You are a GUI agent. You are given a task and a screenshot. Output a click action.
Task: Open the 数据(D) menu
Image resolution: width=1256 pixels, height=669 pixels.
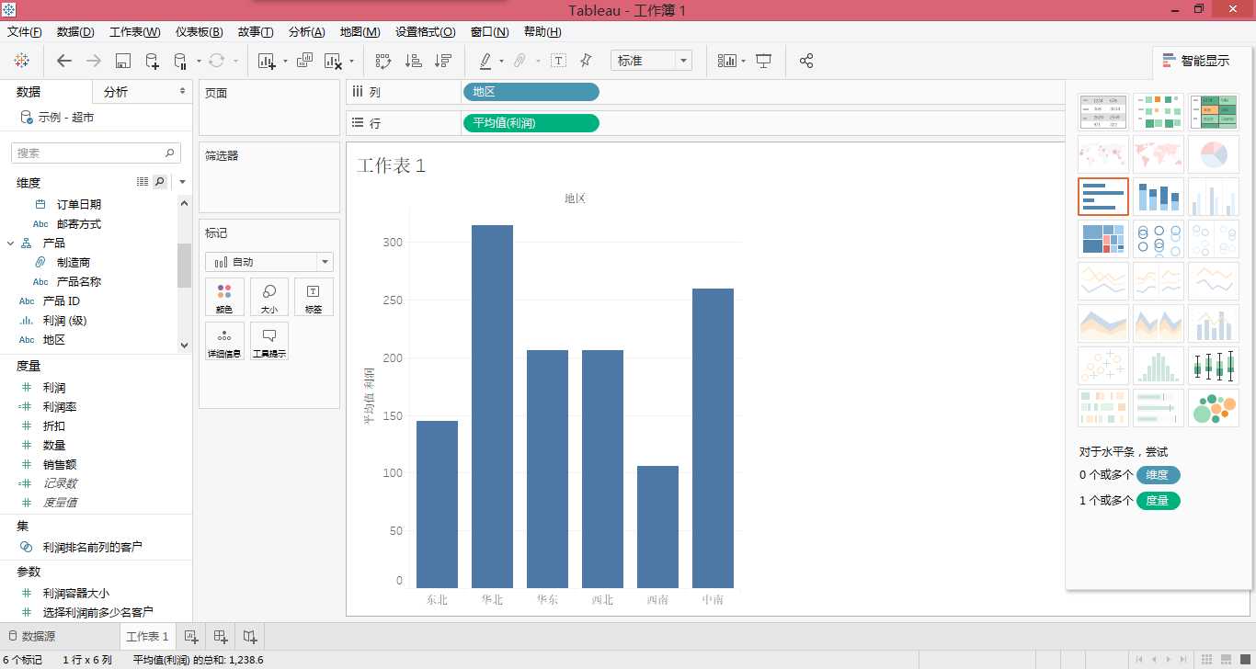click(x=75, y=31)
